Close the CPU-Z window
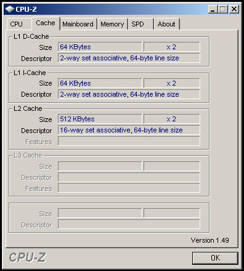This screenshot has width=244, height=271. [234, 9]
